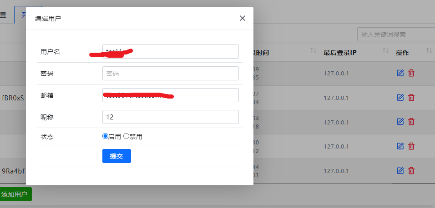This screenshot has height=208, width=435.
Task: Edit the user in the _fBR0xS row
Action: [x=400, y=98]
